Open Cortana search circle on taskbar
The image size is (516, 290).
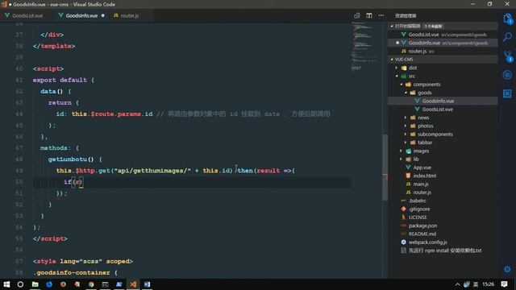[x=20, y=284]
